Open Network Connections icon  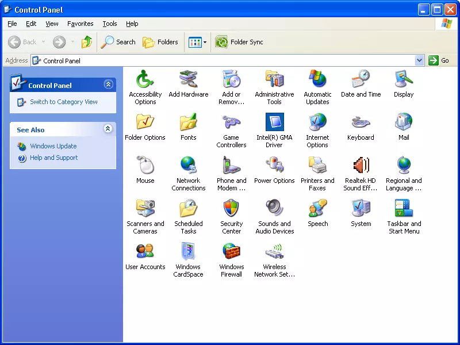click(x=188, y=165)
